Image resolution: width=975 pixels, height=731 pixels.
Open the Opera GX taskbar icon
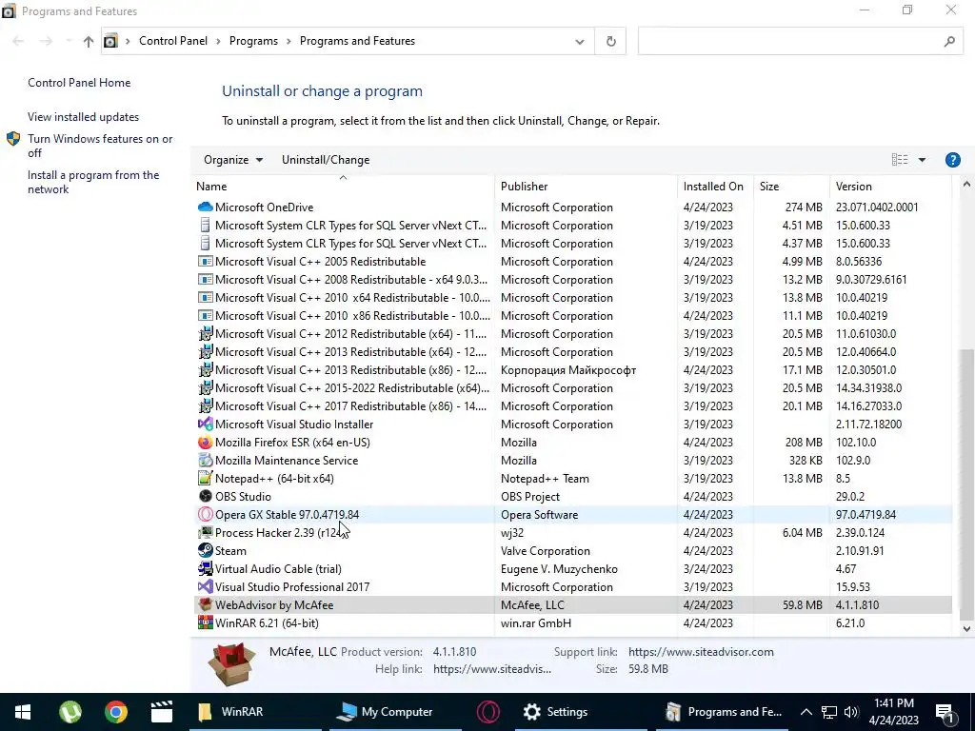488,712
